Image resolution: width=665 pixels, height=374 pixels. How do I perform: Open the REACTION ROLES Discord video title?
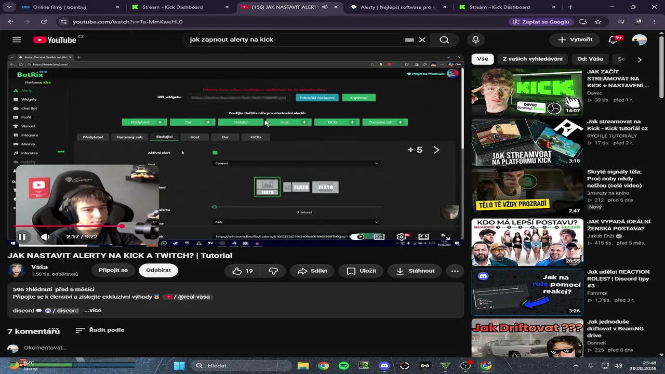tap(618, 278)
